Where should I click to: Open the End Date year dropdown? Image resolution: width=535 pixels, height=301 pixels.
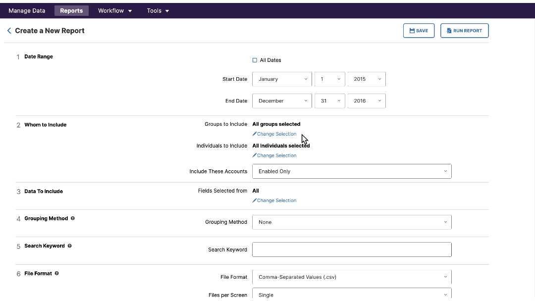click(367, 101)
